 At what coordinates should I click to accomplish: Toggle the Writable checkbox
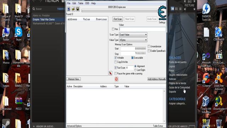click(116, 58)
